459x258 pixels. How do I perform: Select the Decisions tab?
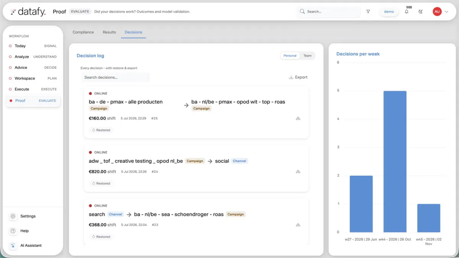[133, 32]
